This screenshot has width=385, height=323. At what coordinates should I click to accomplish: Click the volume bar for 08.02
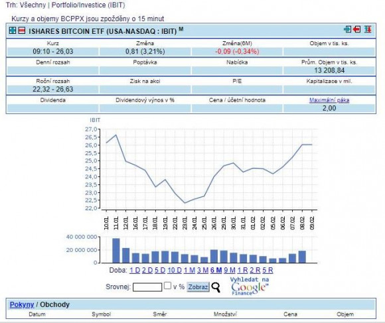tap(302, 257)
